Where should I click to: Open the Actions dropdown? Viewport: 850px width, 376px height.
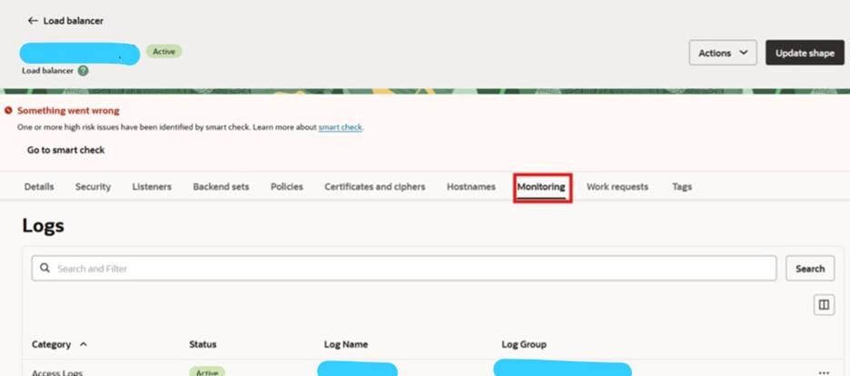coord(722,53)
